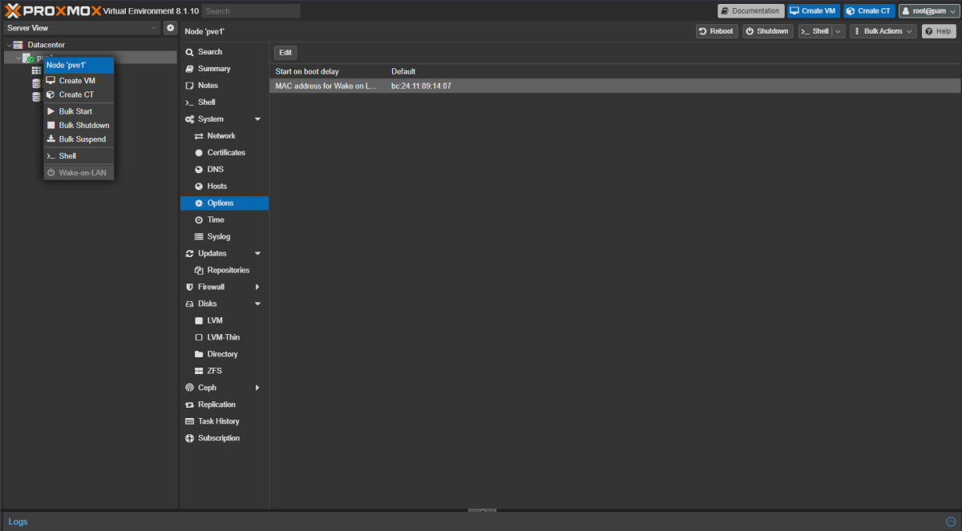Screen dimensions: 962x531
Task: Click the top-bar Create CT button
Action: [869, 11]
